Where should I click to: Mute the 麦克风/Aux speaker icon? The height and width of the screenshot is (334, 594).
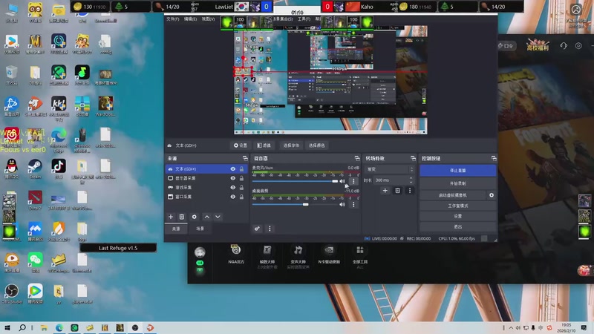click(342, 181)
